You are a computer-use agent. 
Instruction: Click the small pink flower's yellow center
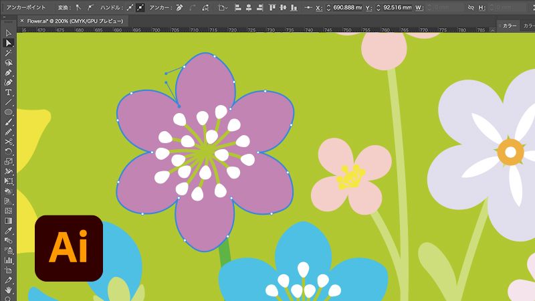(x=350, y=177)
